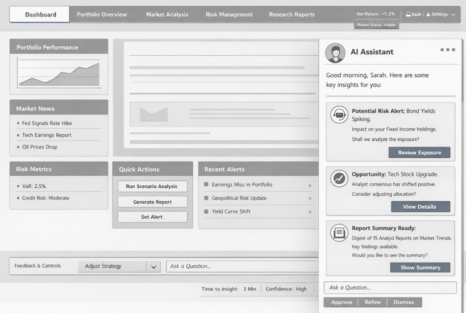Viewport: 466px width, 313px height.
Task: Click the envelope icon in center panel
Action: point(153,114)
